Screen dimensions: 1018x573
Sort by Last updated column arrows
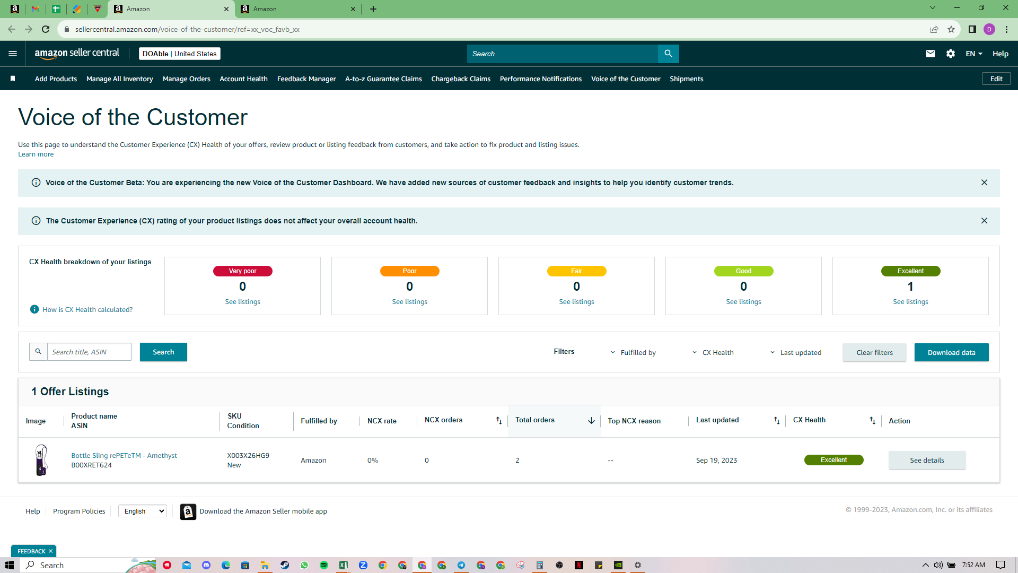click(777, 421)
